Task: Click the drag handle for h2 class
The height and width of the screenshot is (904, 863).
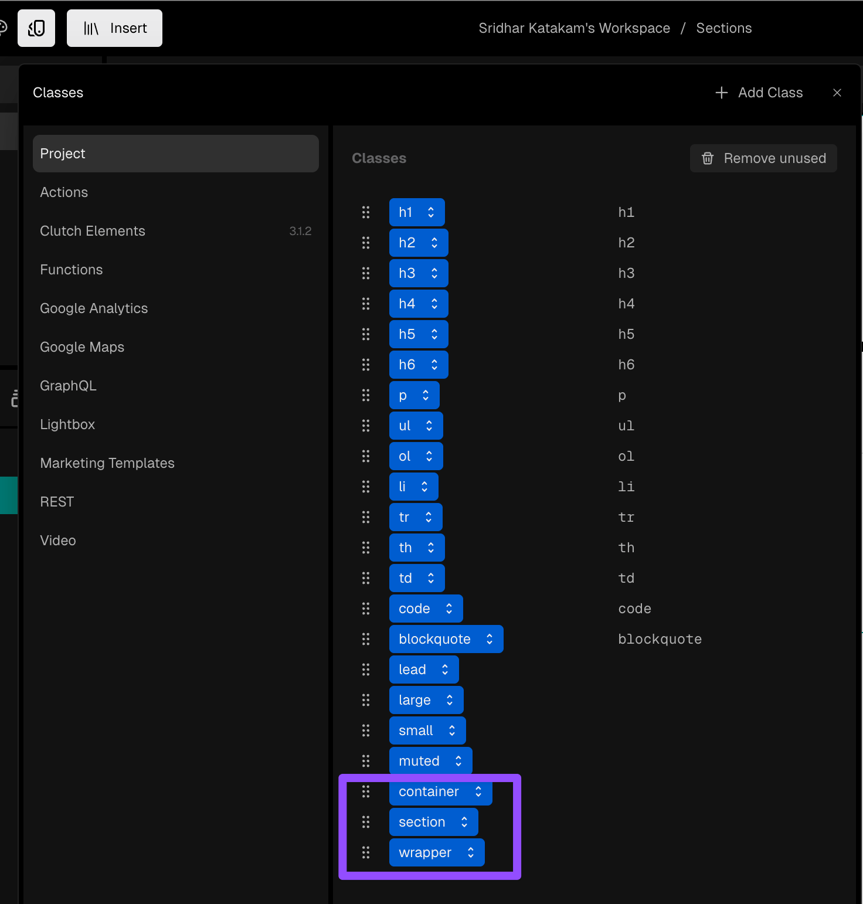Action: tap(366, 243)
